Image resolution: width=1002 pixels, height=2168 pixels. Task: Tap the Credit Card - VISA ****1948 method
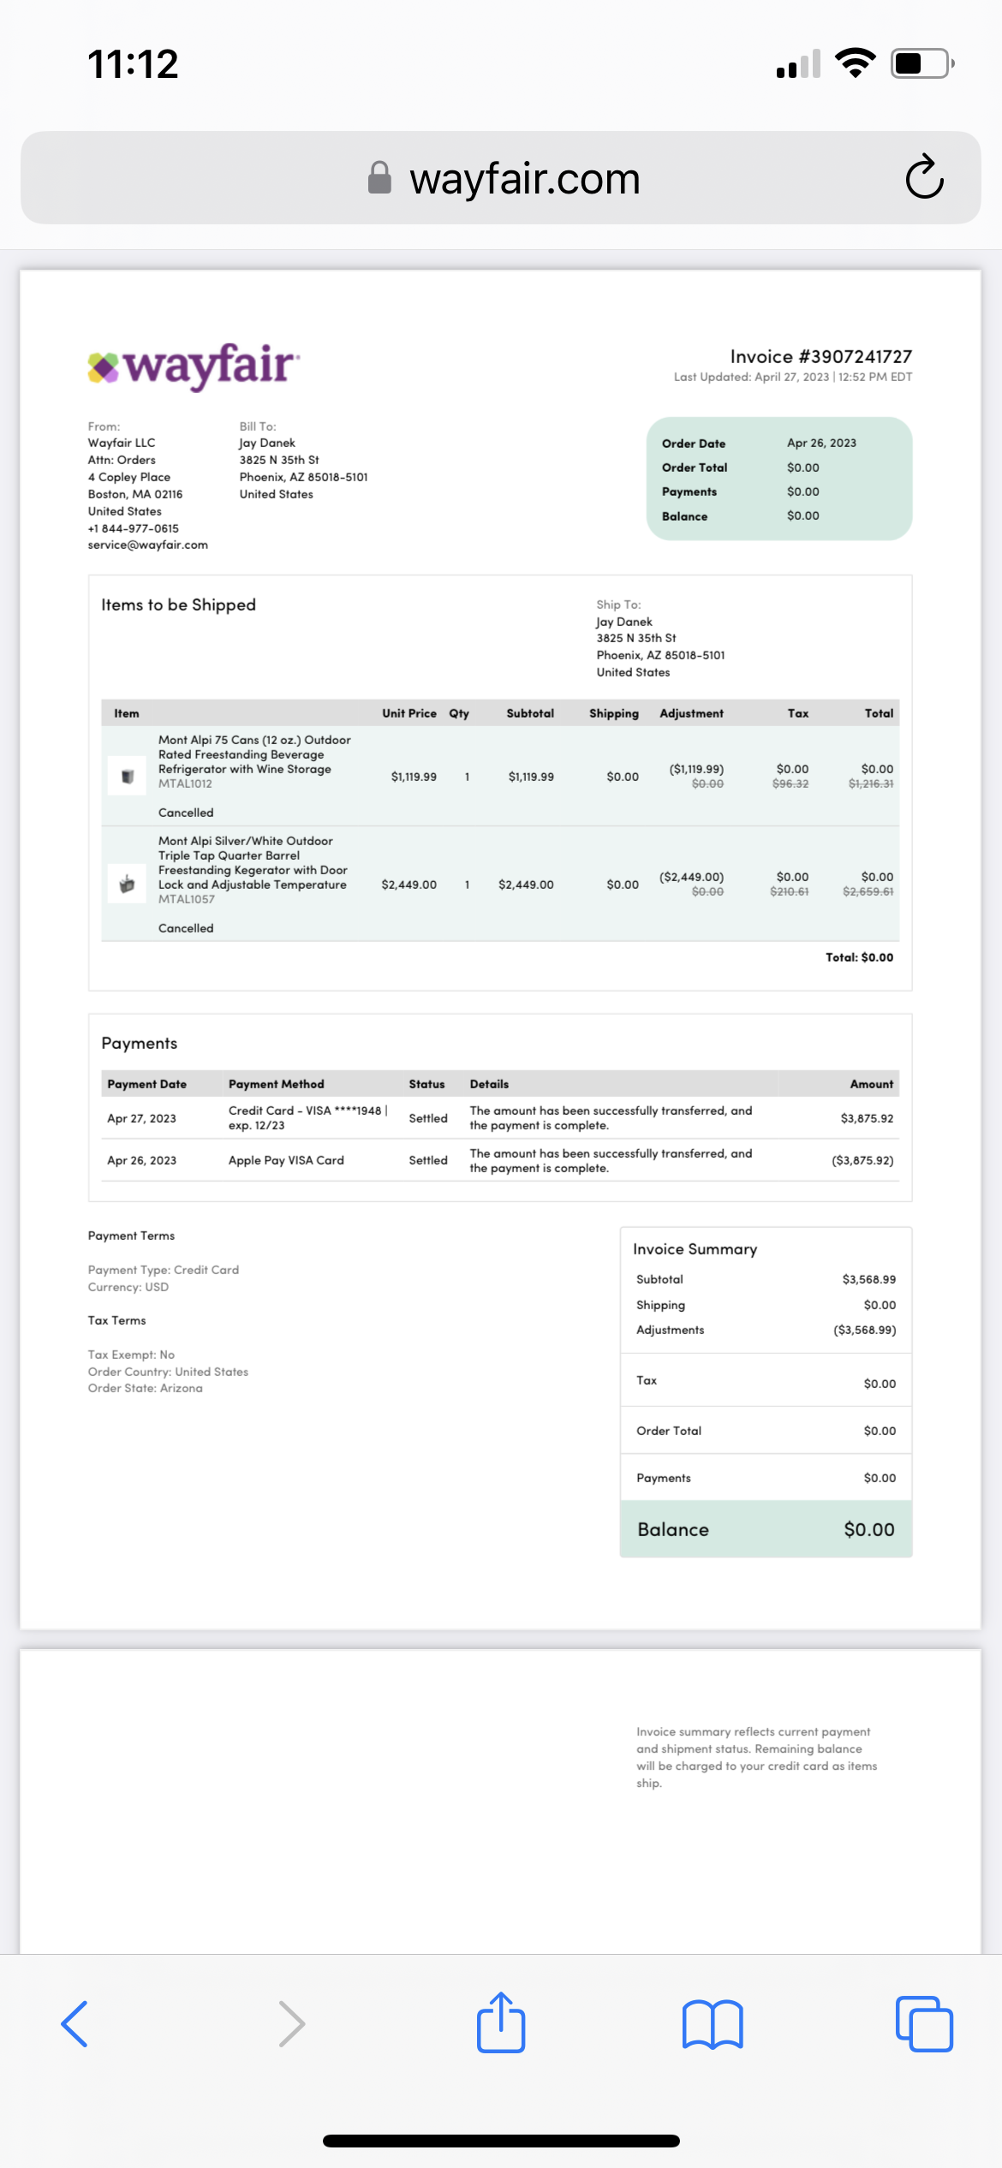(x=308, y=1117)
